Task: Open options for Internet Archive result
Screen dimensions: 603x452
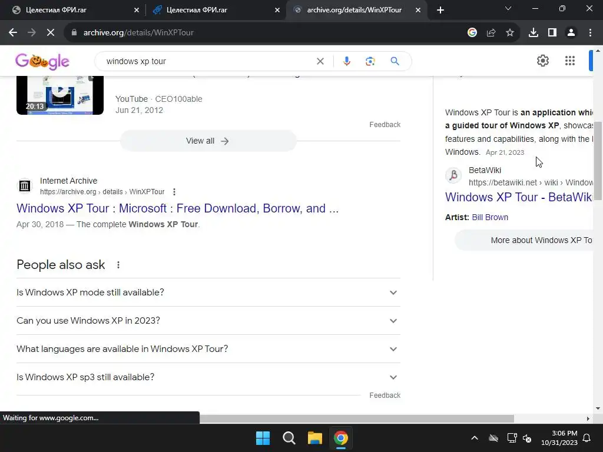Action: 174,192
